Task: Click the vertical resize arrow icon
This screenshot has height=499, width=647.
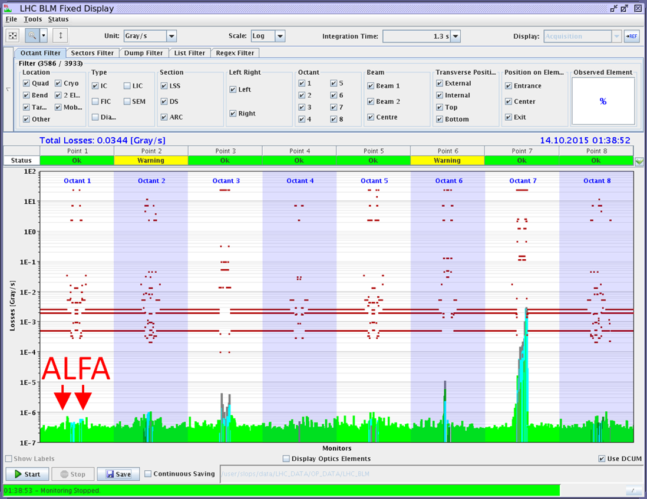Action: tap(60, 35)
